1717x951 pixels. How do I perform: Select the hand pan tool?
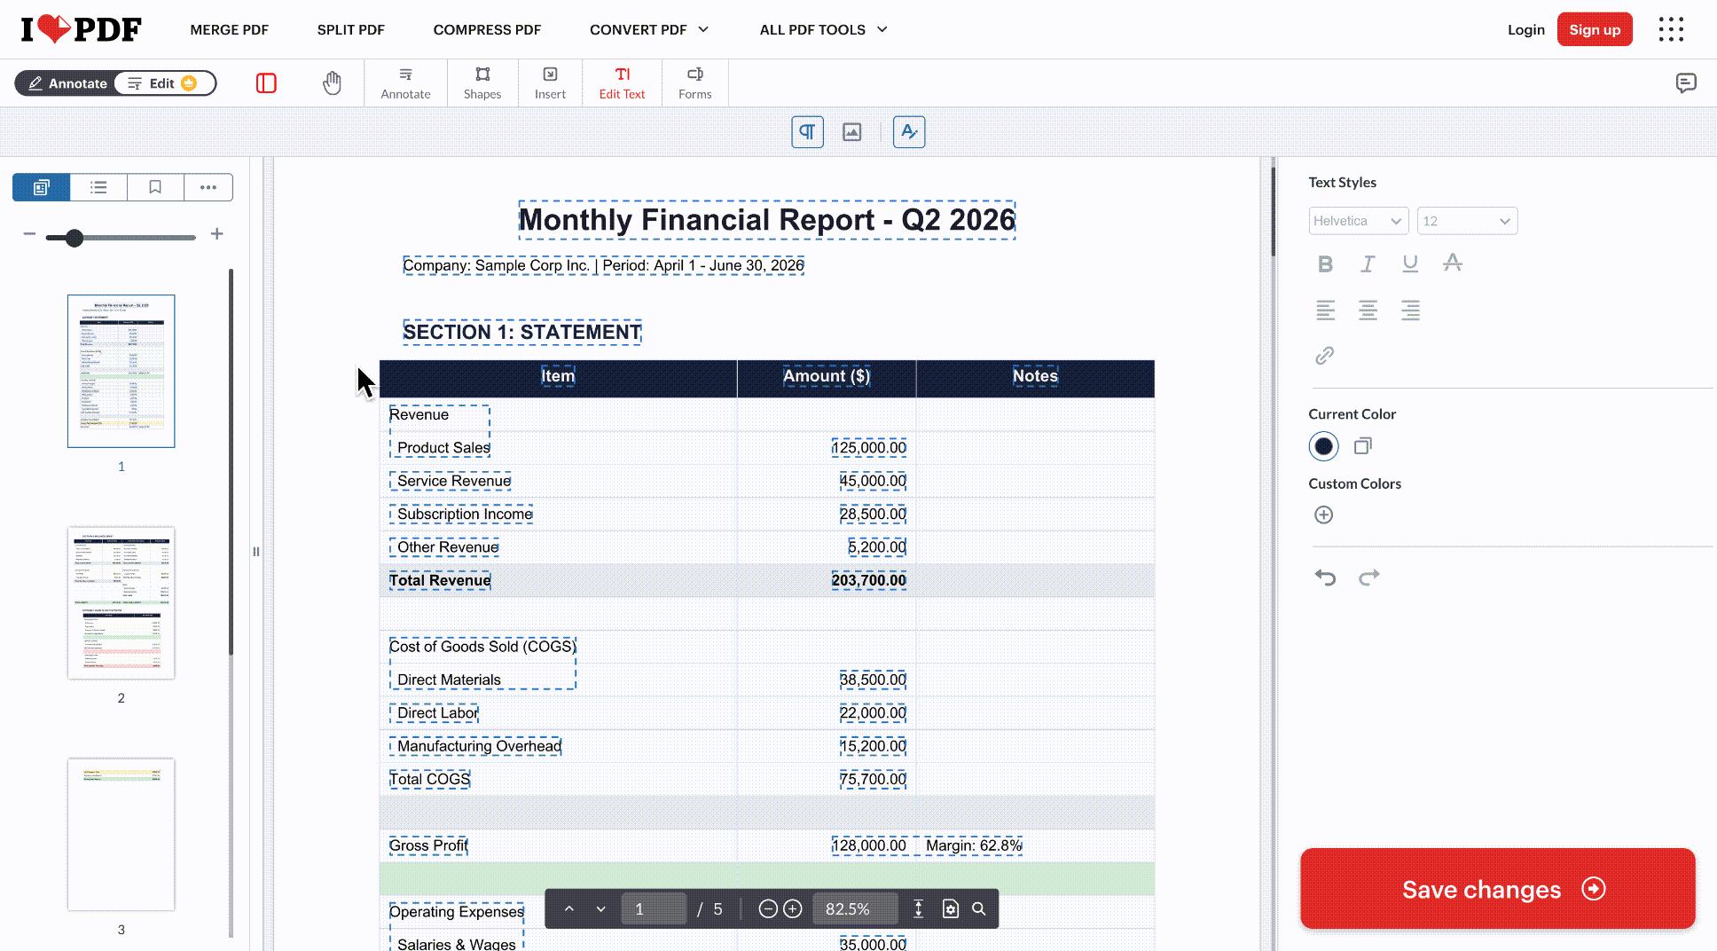(x=332, y=83)
